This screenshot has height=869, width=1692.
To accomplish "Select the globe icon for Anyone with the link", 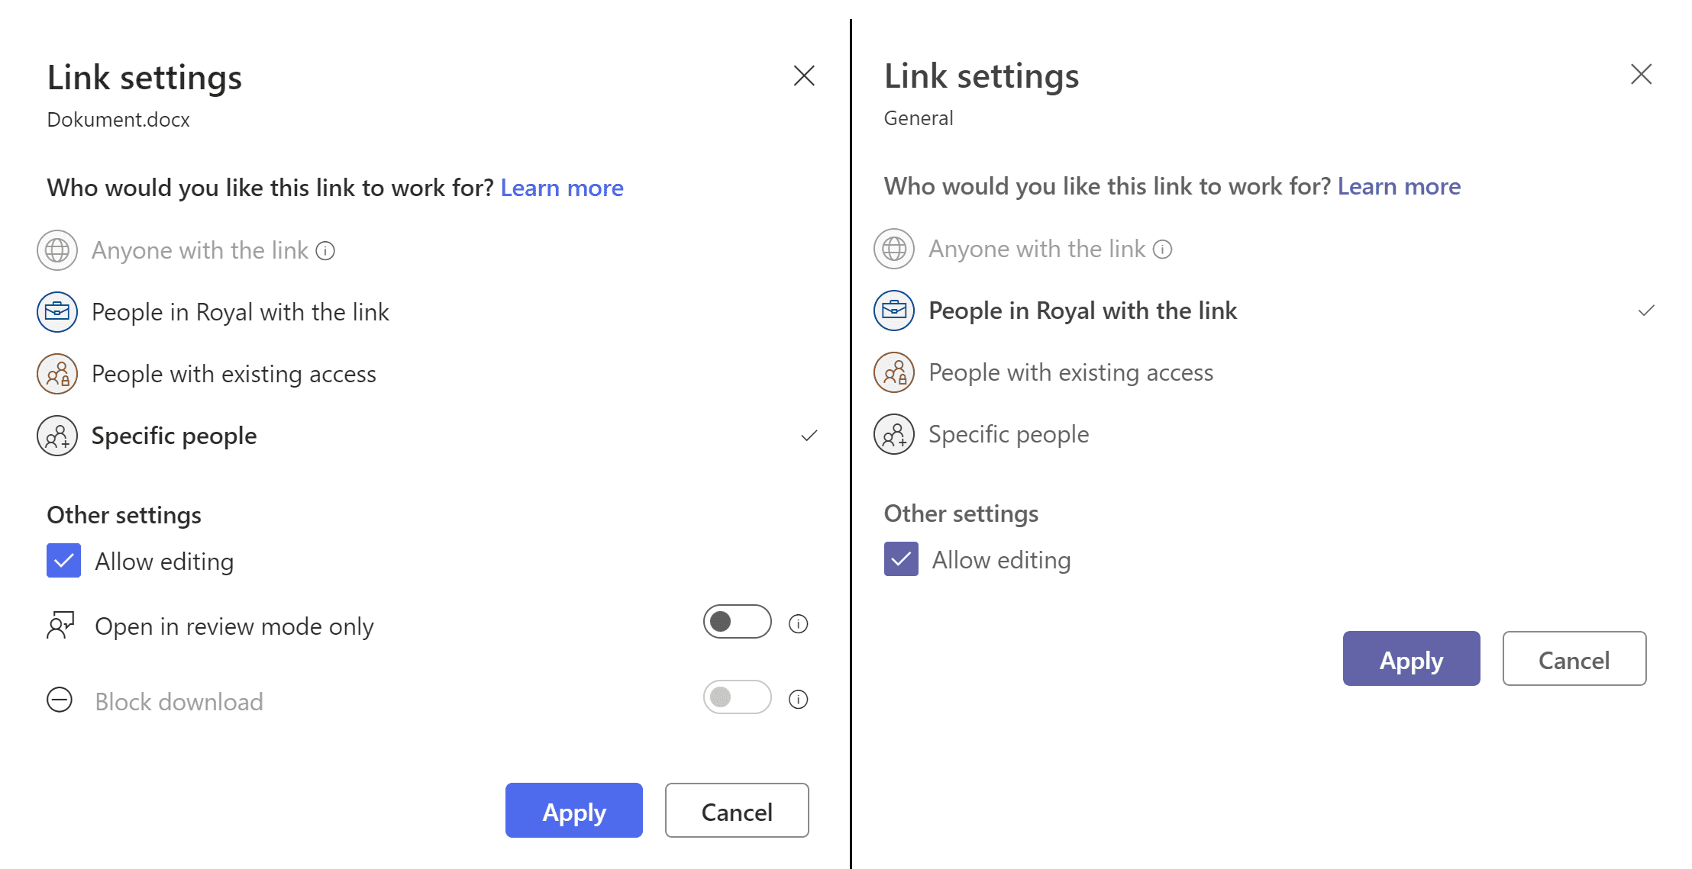I will click(55, 250).
